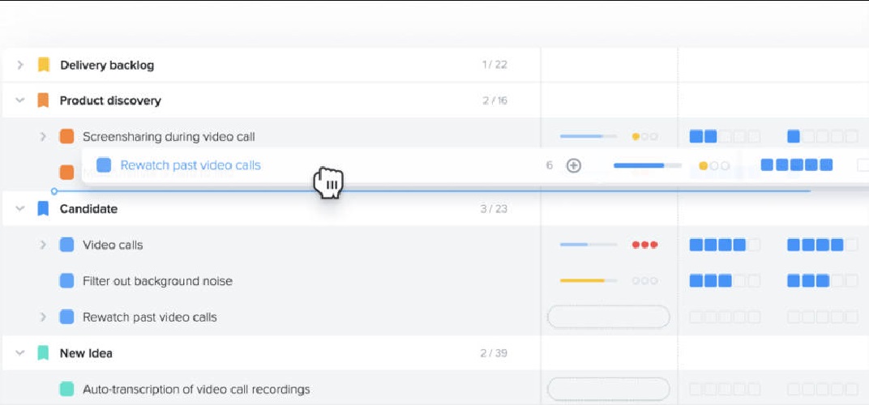Expand the Delivery backlog group
Image resolution: width=869 pixels, height=405 pixels.
coord(20,65)
